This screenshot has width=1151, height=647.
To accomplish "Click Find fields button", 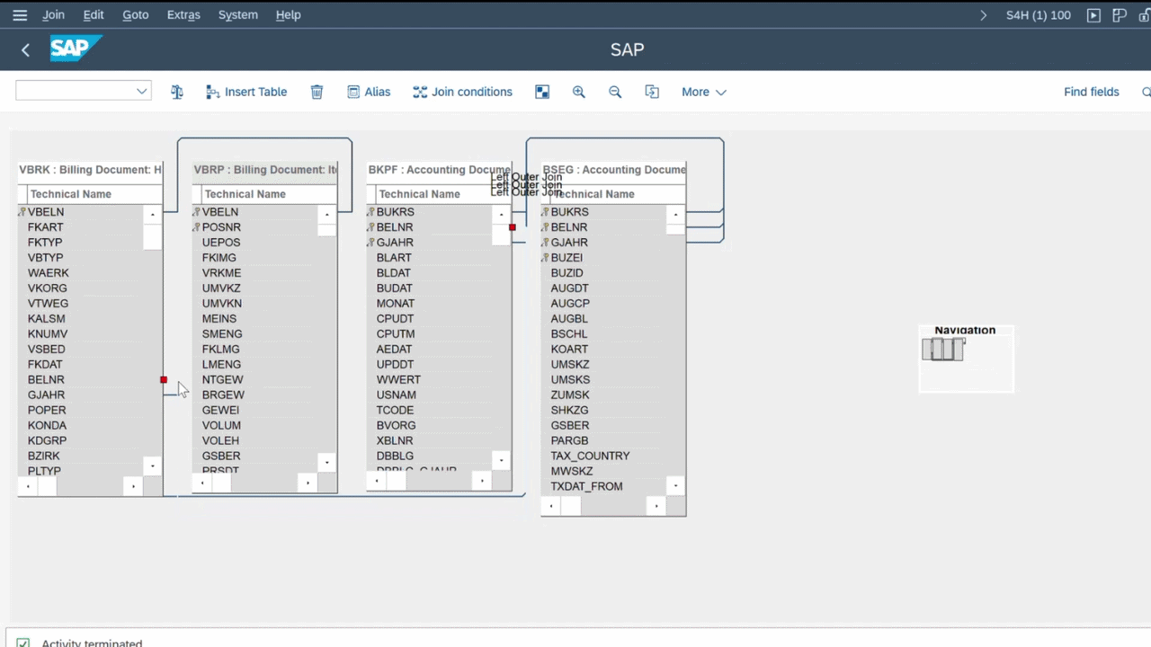I will pyautogui.click(x=1092, y=92).
